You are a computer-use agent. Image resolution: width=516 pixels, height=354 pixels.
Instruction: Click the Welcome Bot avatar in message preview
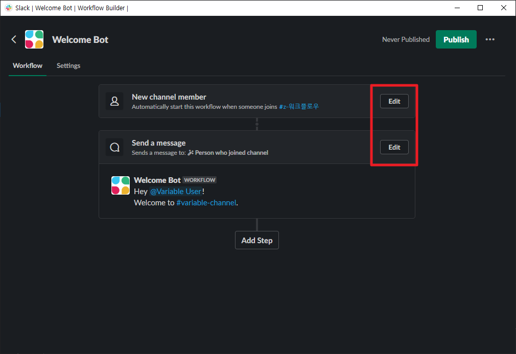pos(121,185)
